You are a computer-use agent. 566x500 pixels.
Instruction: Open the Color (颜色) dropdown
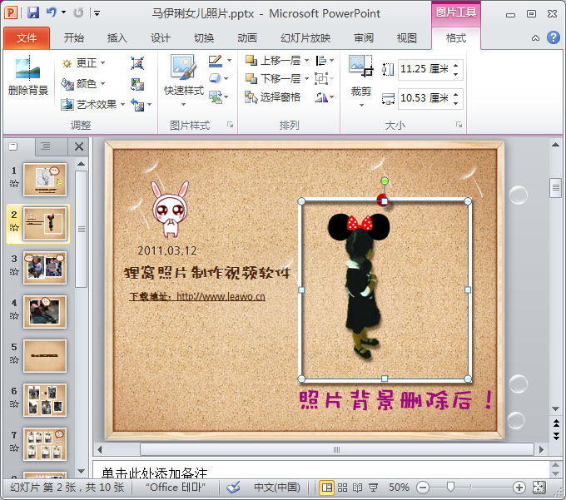[x=84, y=84]
